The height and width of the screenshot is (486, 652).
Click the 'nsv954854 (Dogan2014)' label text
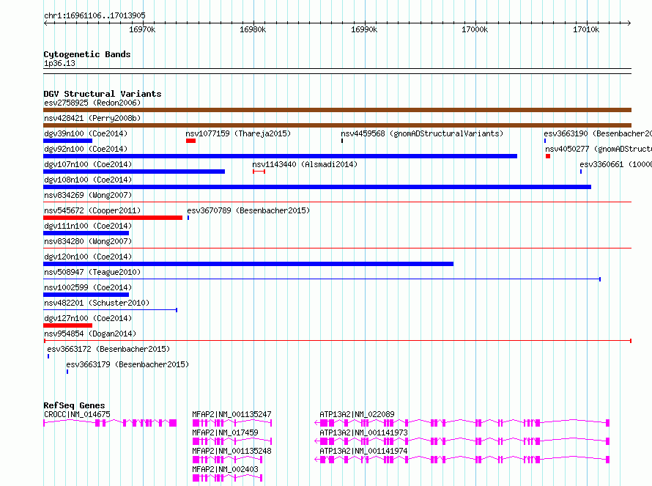(90, 334)
